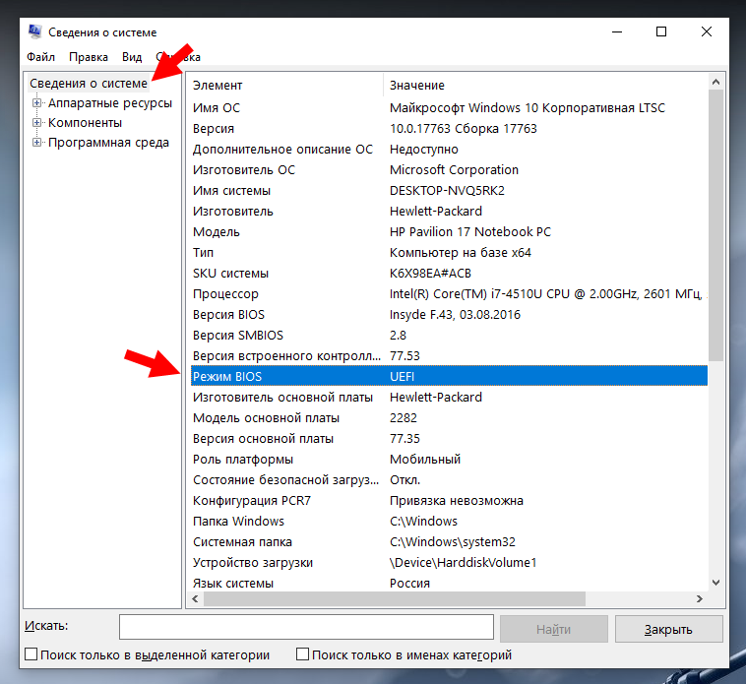Click the horizontal scrollbar thumb

click(395, 598)
